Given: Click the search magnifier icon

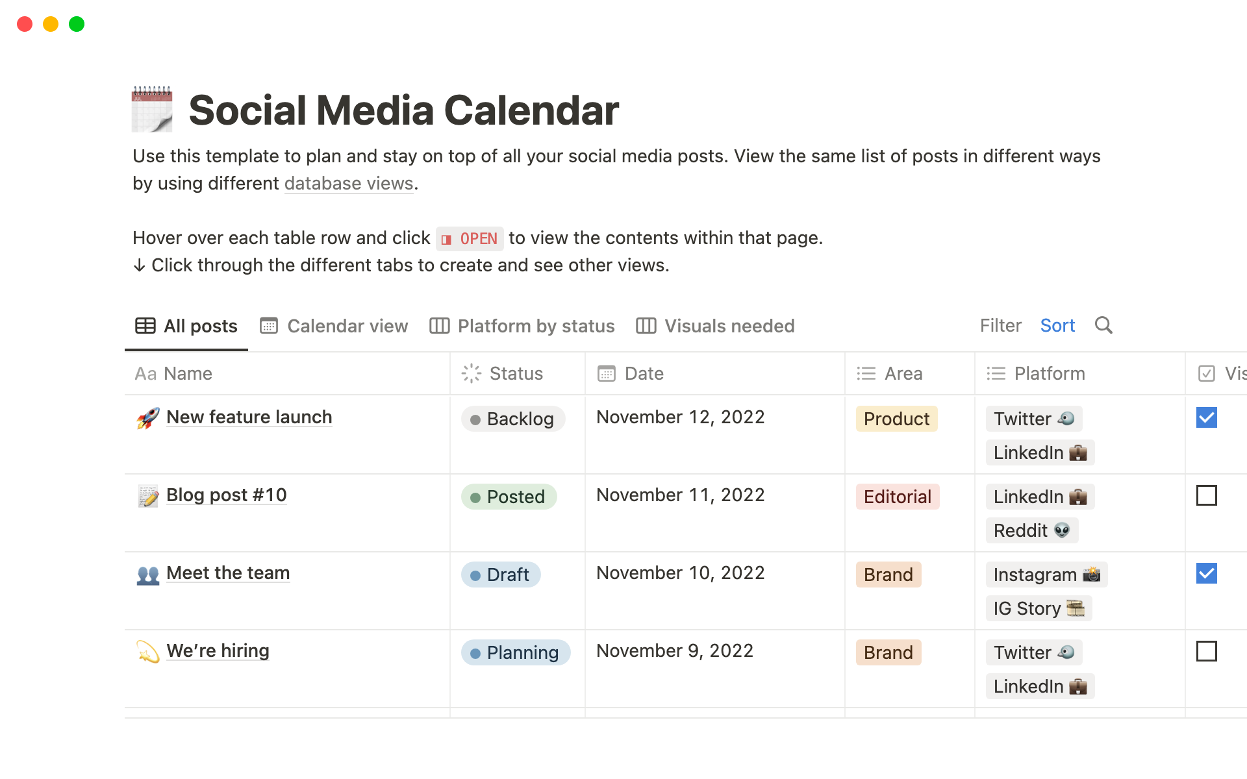Looking at the screenshot, I should pyautogui.click(x=1103, y=325).
